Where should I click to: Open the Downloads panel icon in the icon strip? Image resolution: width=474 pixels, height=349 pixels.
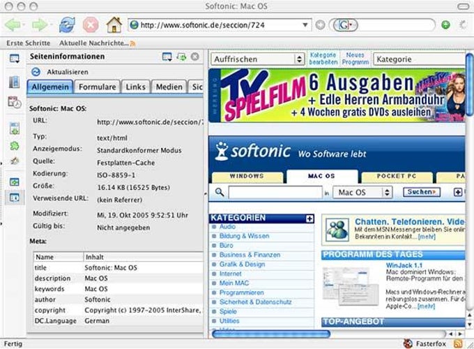click(x=15, y=128)
